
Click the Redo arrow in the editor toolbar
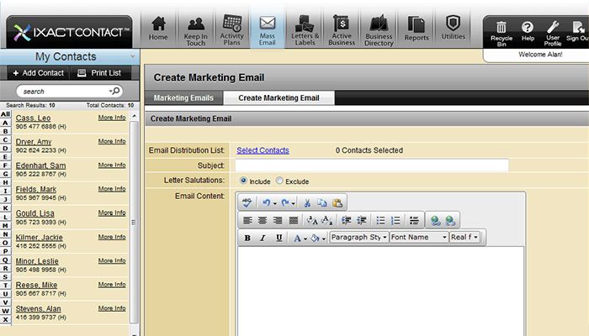click(x=285, y=203)
